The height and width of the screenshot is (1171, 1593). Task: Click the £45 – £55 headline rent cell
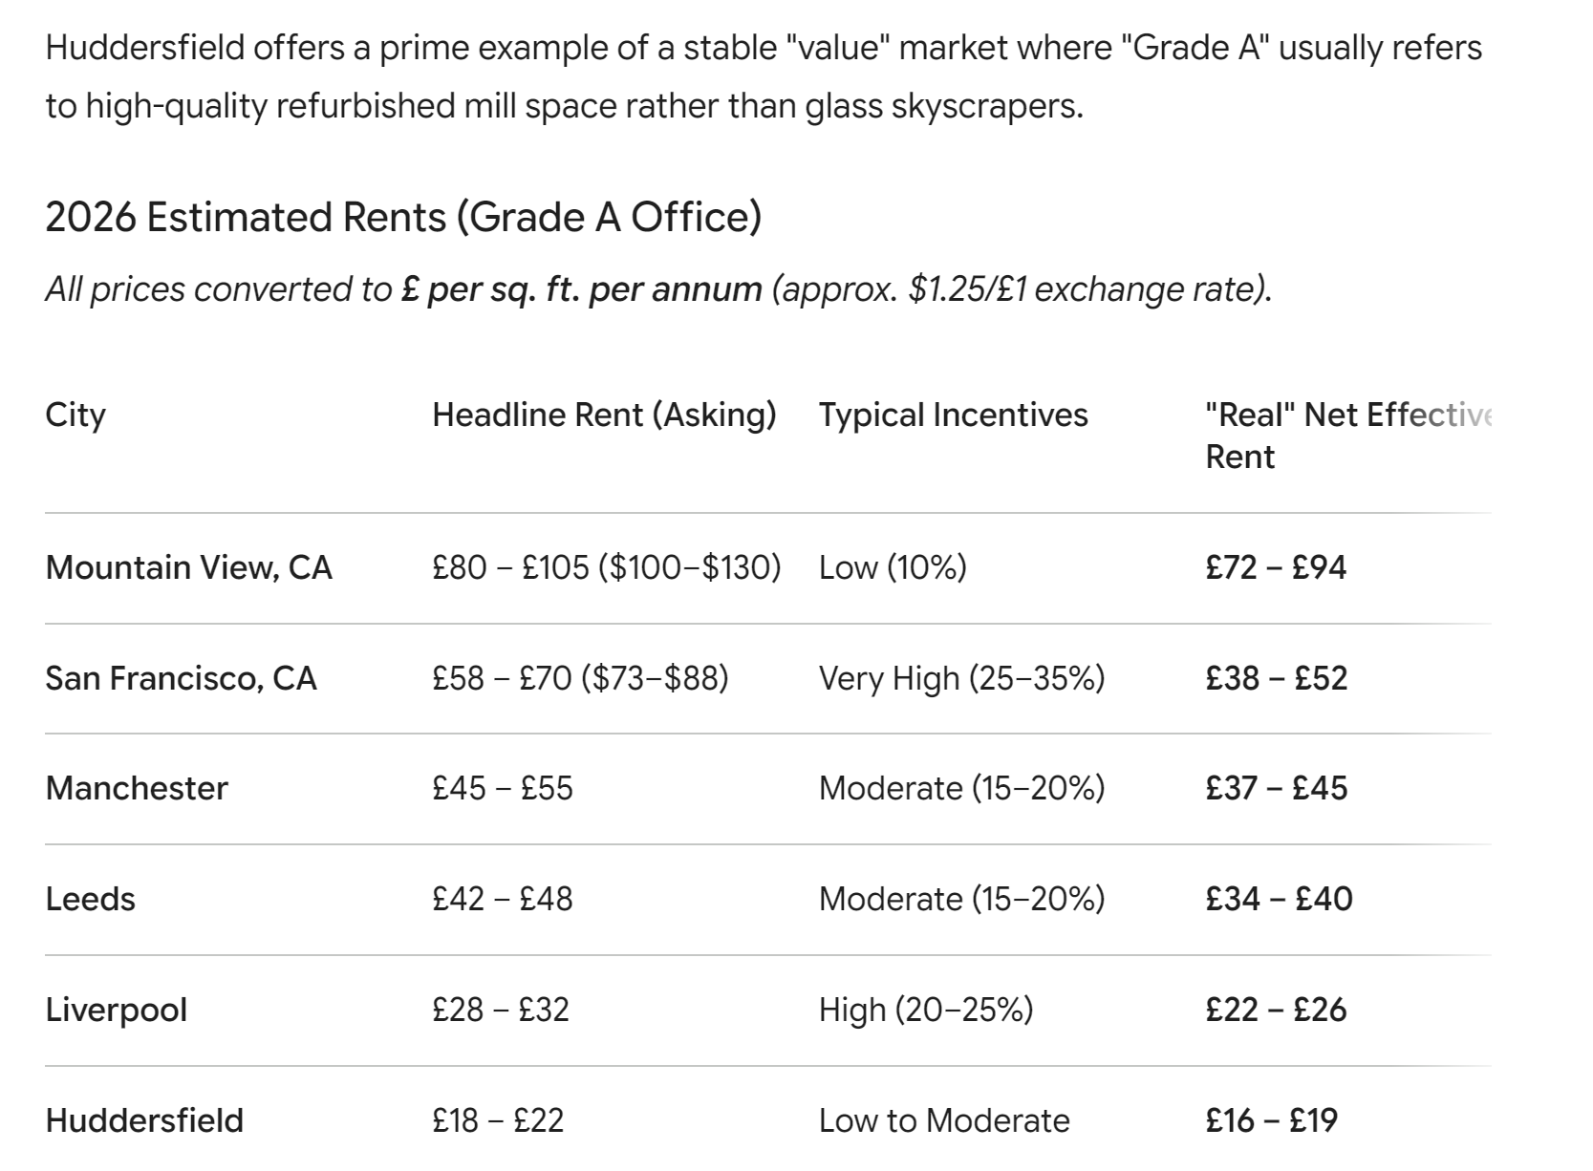point(503,789)
